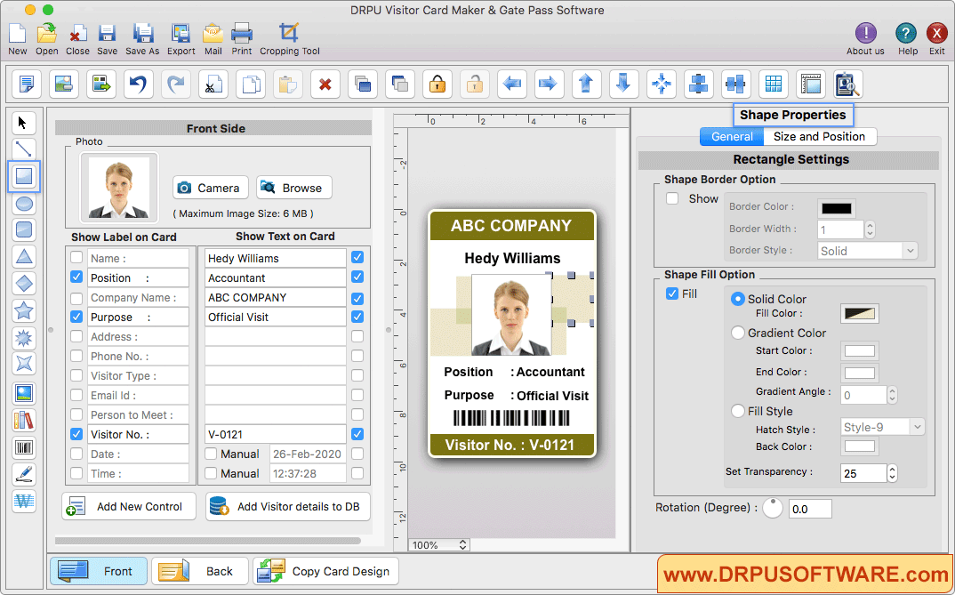Switch to the Front side tab

pos(99,571)
